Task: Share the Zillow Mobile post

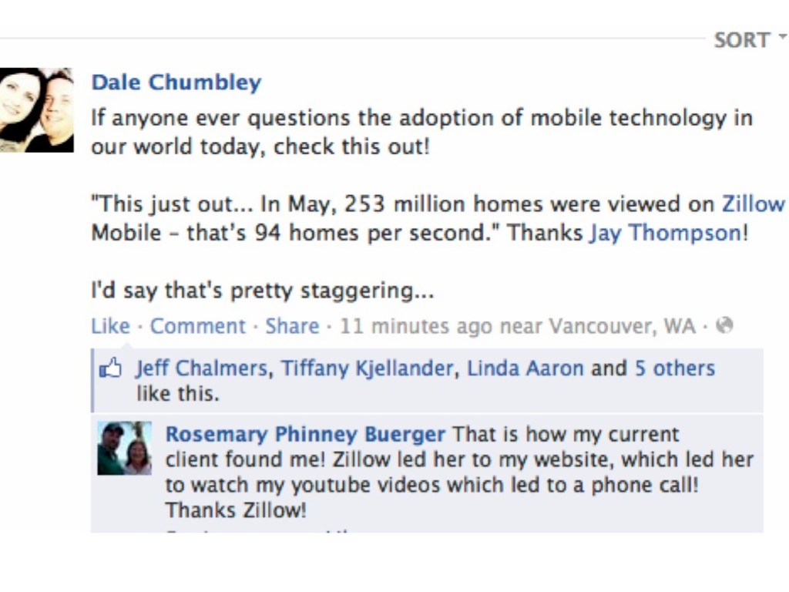Action: coord(292,326)
